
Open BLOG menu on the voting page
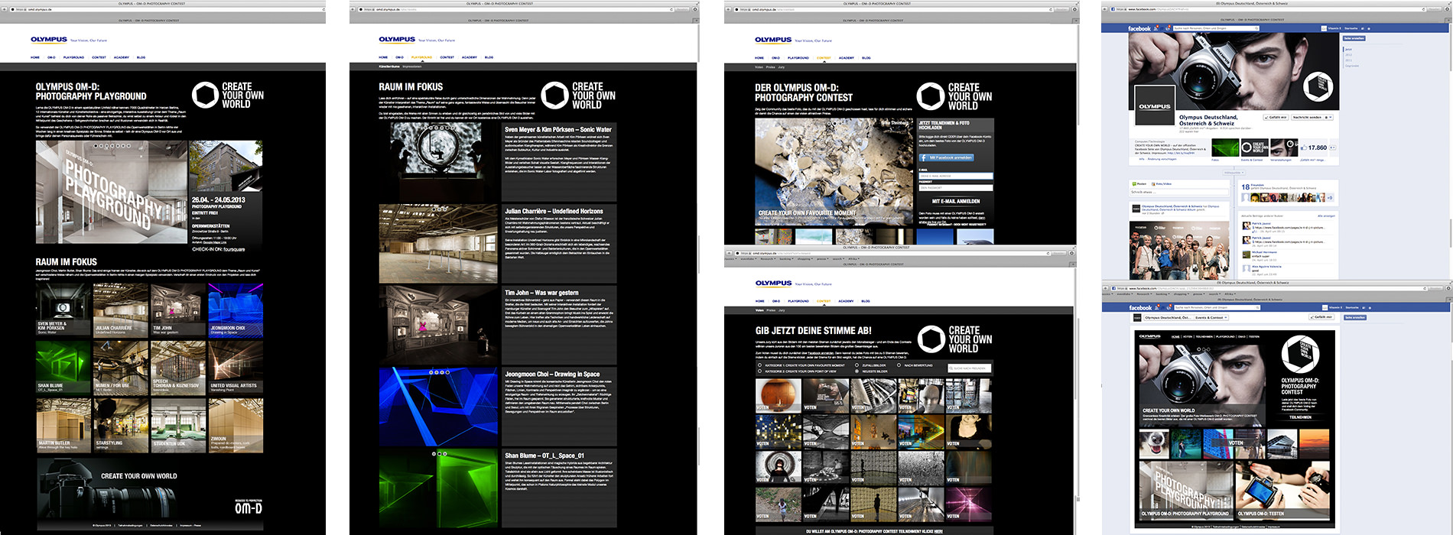point(866,301)
